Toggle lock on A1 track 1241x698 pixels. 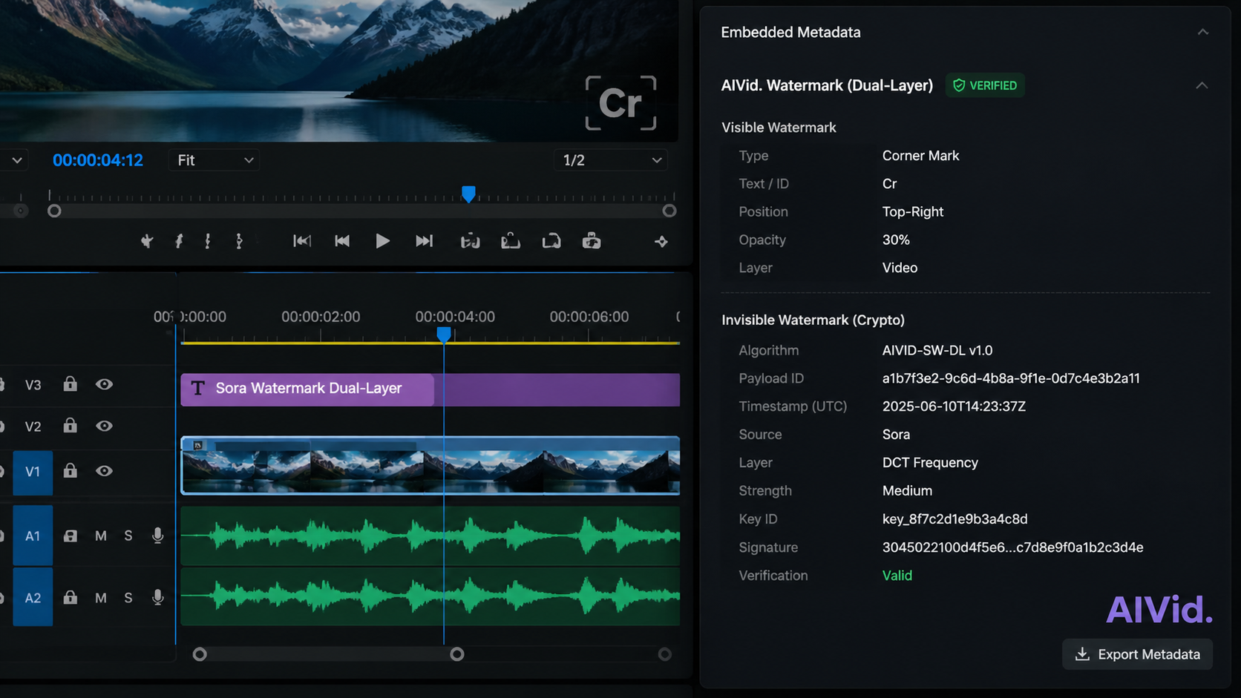pyautogui.click(x=70, y=536)
